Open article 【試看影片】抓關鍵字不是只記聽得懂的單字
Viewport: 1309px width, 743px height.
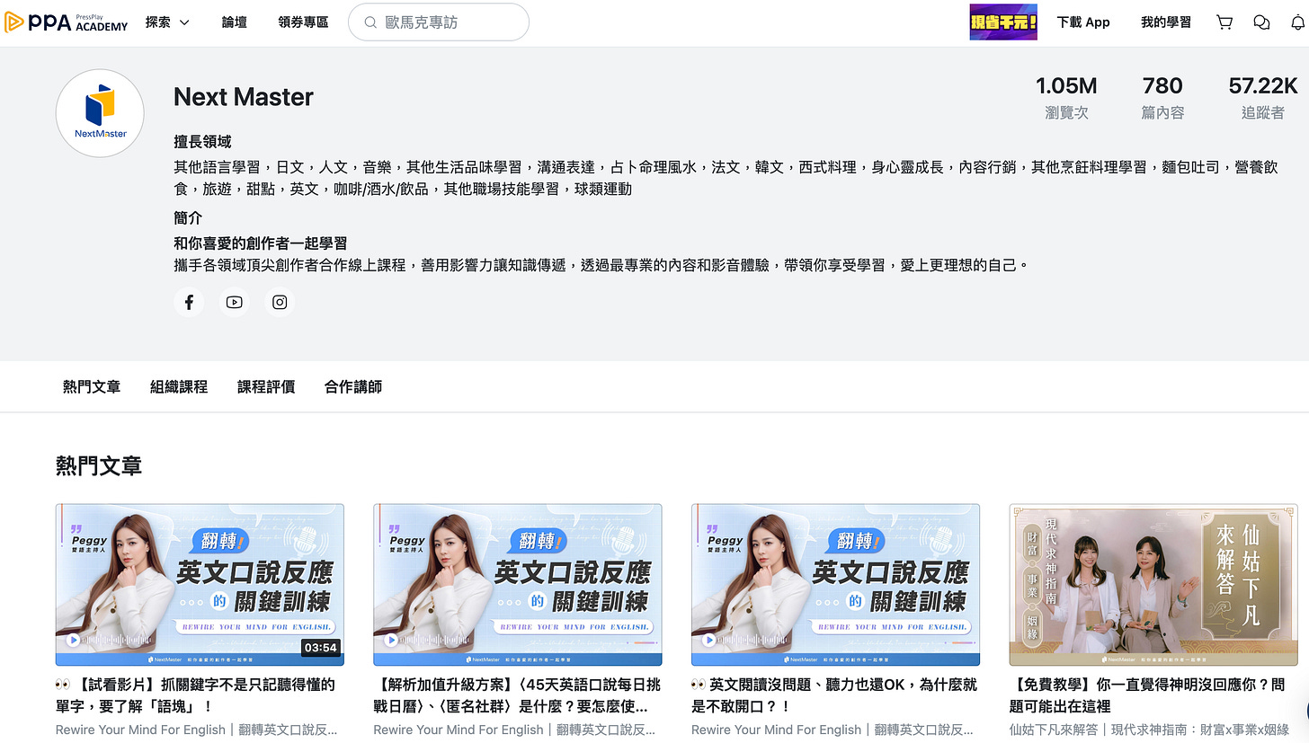pyautogui.click(x=196, y=695)
